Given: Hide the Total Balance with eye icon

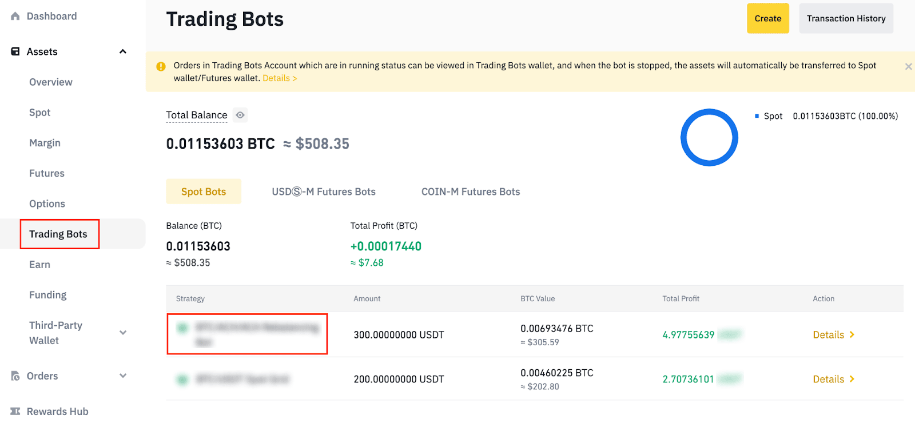Looking at the screenshot, I should click(240, 115).
